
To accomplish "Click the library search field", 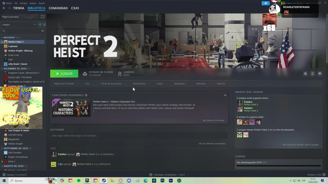I will click(x=20, y=31).
